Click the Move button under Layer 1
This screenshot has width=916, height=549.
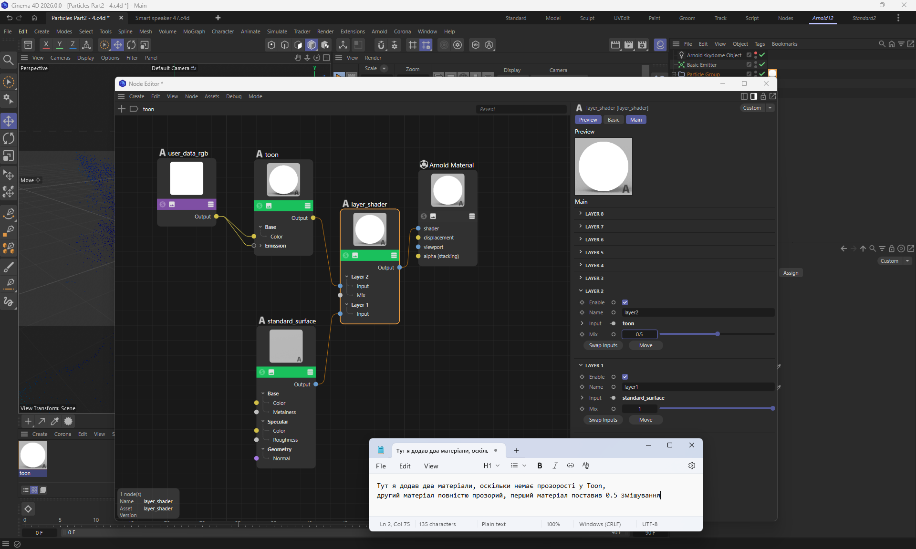pyautogui.click(x=645, y=420)
